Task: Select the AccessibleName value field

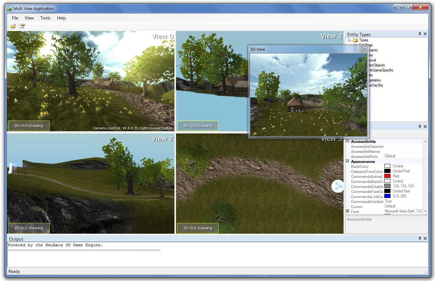Action: 403,151
